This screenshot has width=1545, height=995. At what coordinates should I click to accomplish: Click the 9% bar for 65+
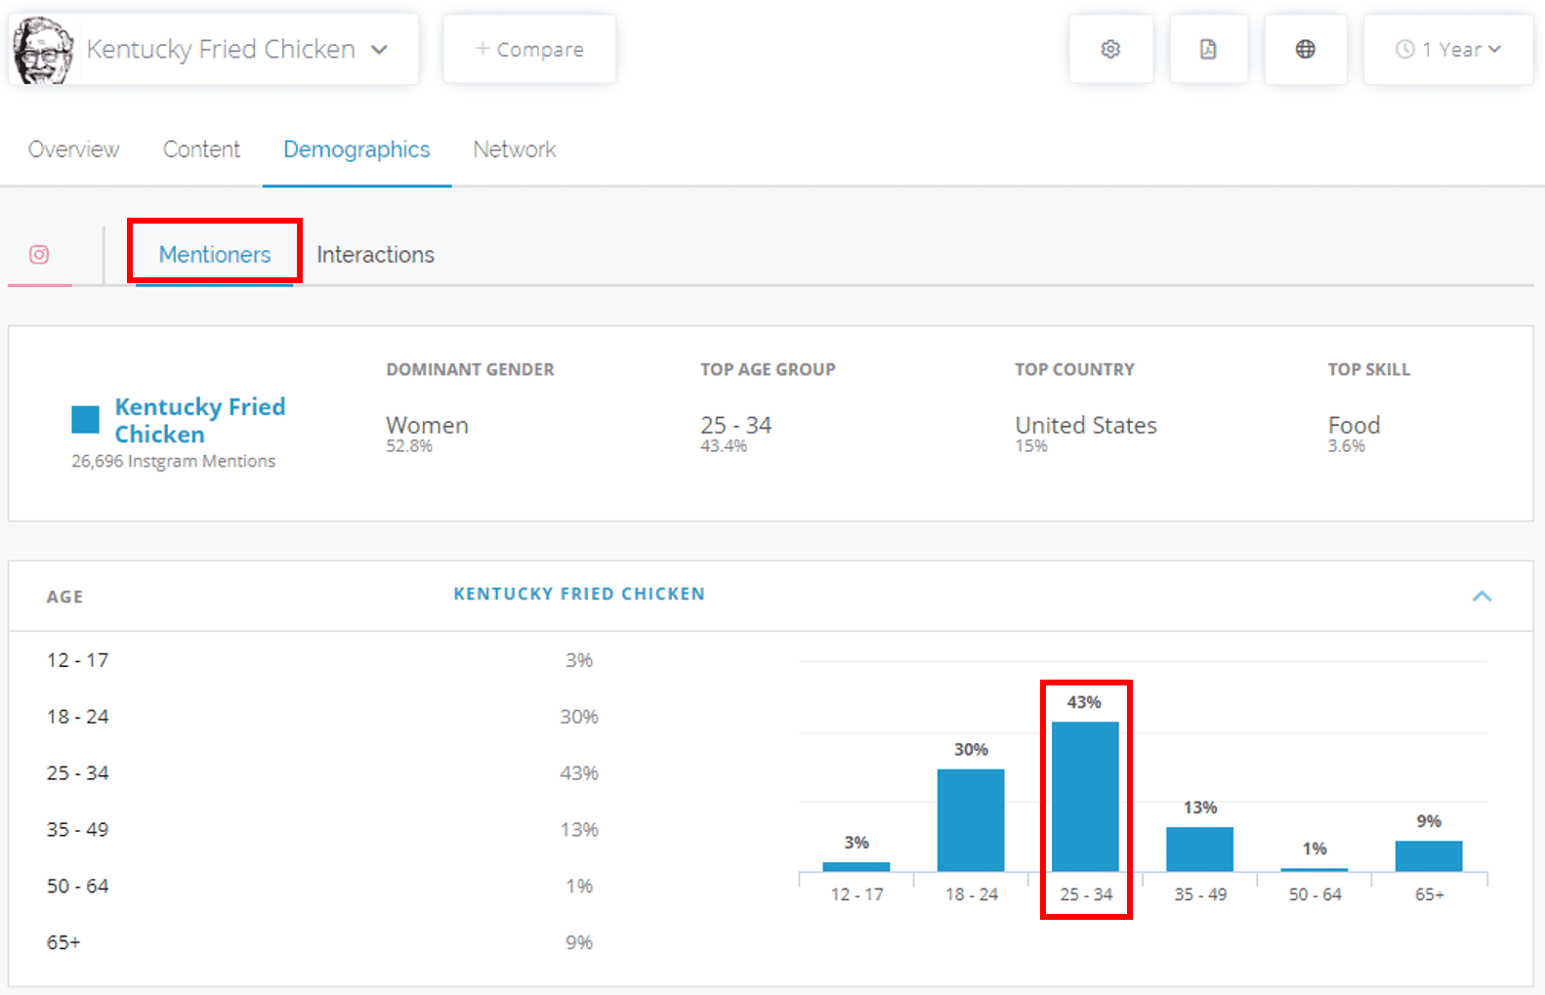pos(1429,855)
